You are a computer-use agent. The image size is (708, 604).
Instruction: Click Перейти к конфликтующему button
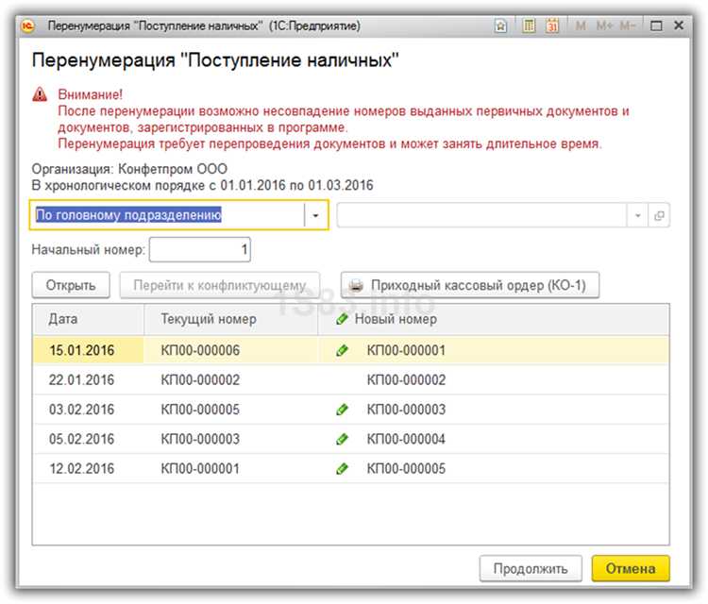[219, 285]
